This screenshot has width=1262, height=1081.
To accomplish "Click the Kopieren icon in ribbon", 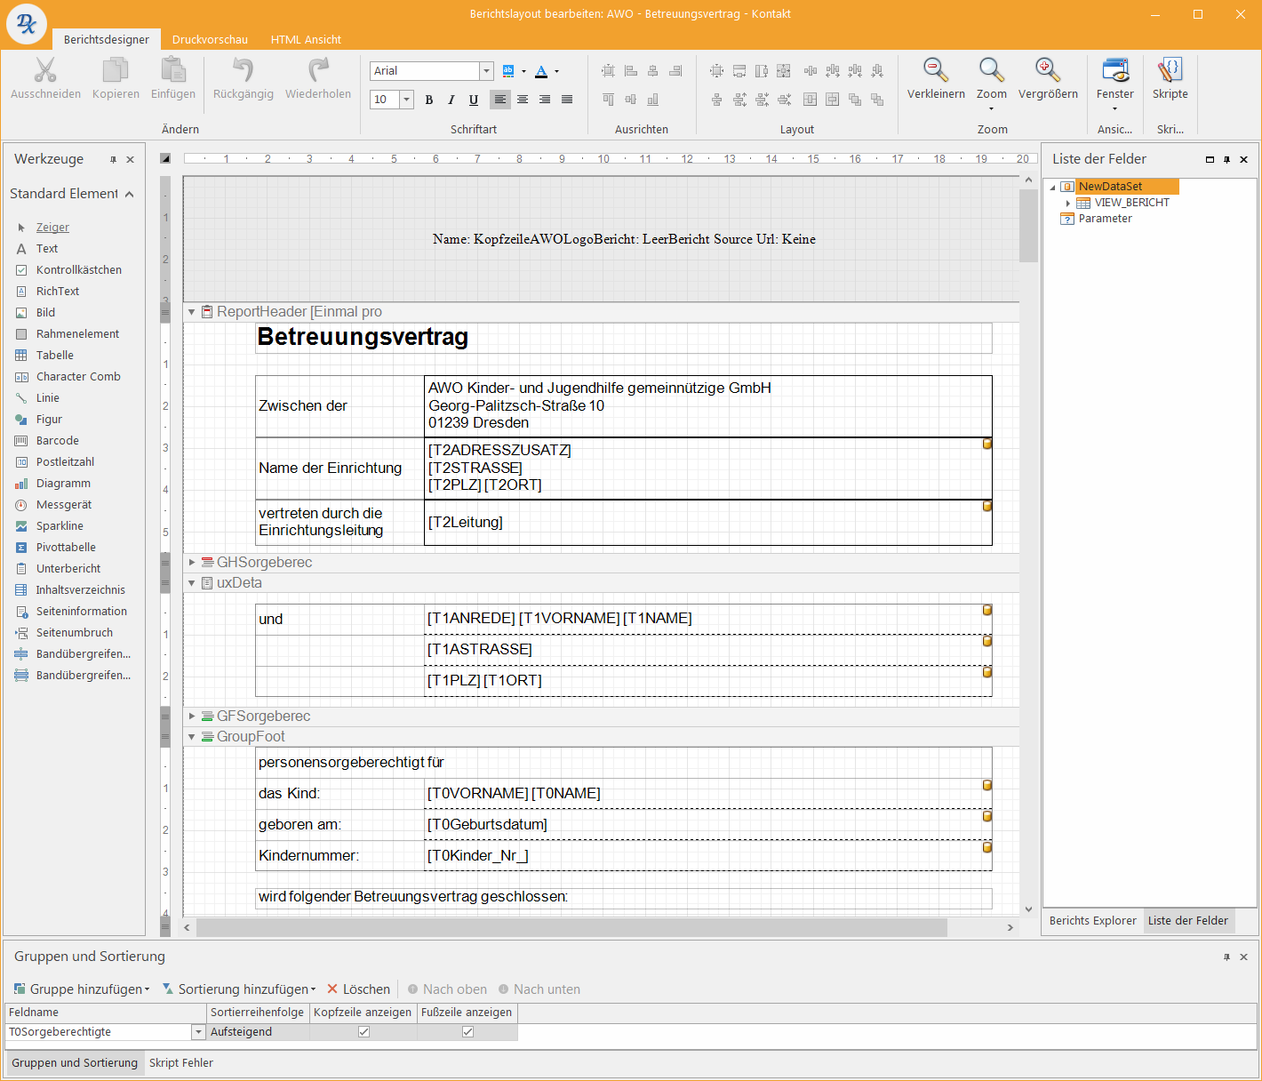I will pyautogui.click(x=116, y=70).
